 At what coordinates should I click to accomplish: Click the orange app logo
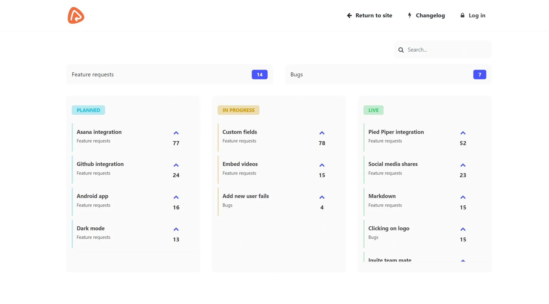click(76, 15)
